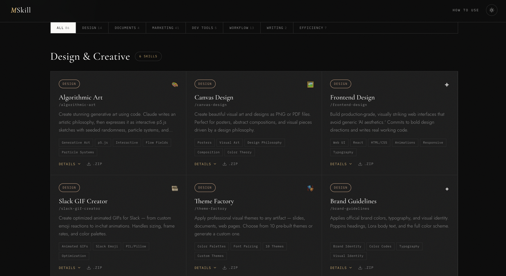Click the Brand Identity tag

[x=347, y=246]
